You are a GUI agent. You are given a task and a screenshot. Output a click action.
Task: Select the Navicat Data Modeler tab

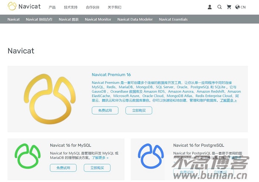(x=135, y=19)
